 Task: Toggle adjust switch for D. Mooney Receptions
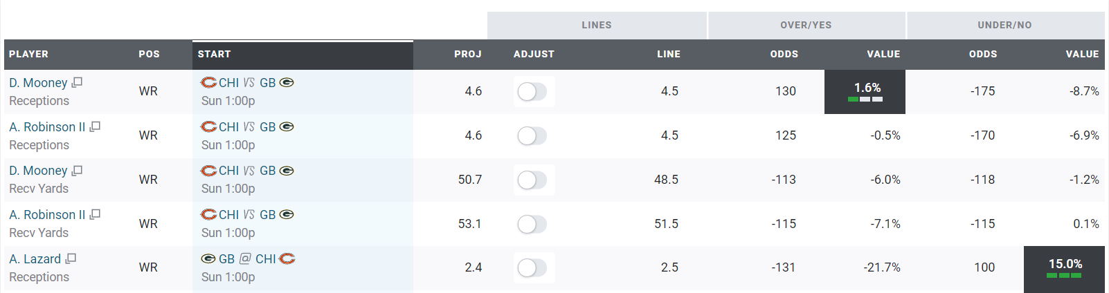click(532, 91)
